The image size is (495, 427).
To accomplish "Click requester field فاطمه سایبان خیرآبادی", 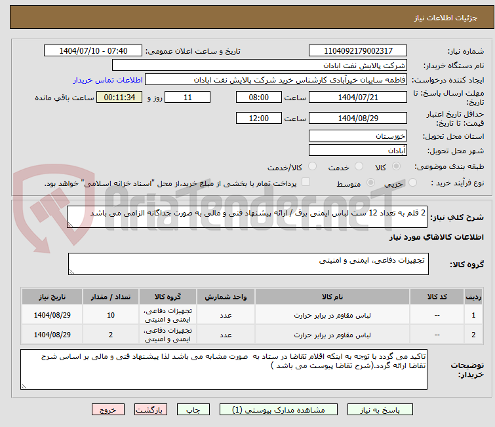I will tap(276, 80).
